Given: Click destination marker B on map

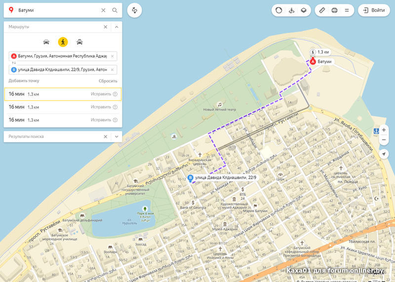Looking at the screenshot, I should pos(191,178).
